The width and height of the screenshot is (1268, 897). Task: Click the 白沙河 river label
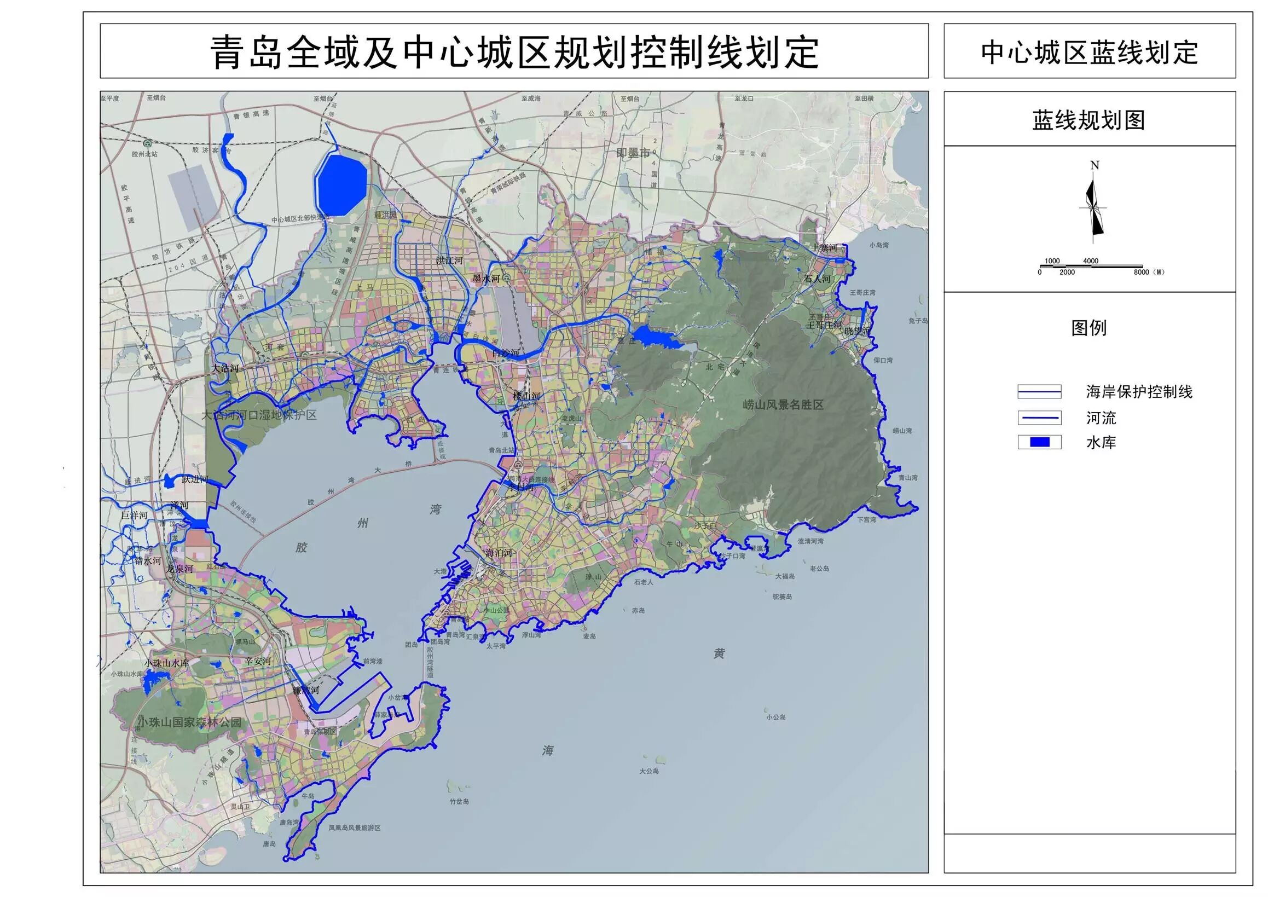coord(505,352)
